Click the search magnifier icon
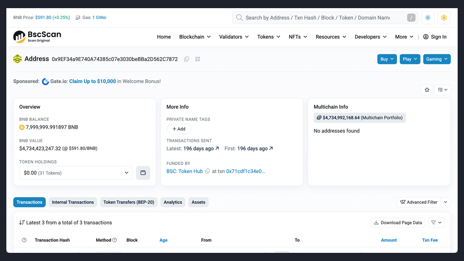This screenshot has width=464, height=261. coord(239,18)
